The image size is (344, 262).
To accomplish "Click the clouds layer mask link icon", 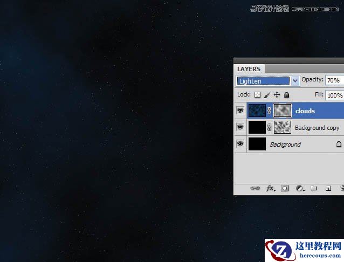I will 270,111.
